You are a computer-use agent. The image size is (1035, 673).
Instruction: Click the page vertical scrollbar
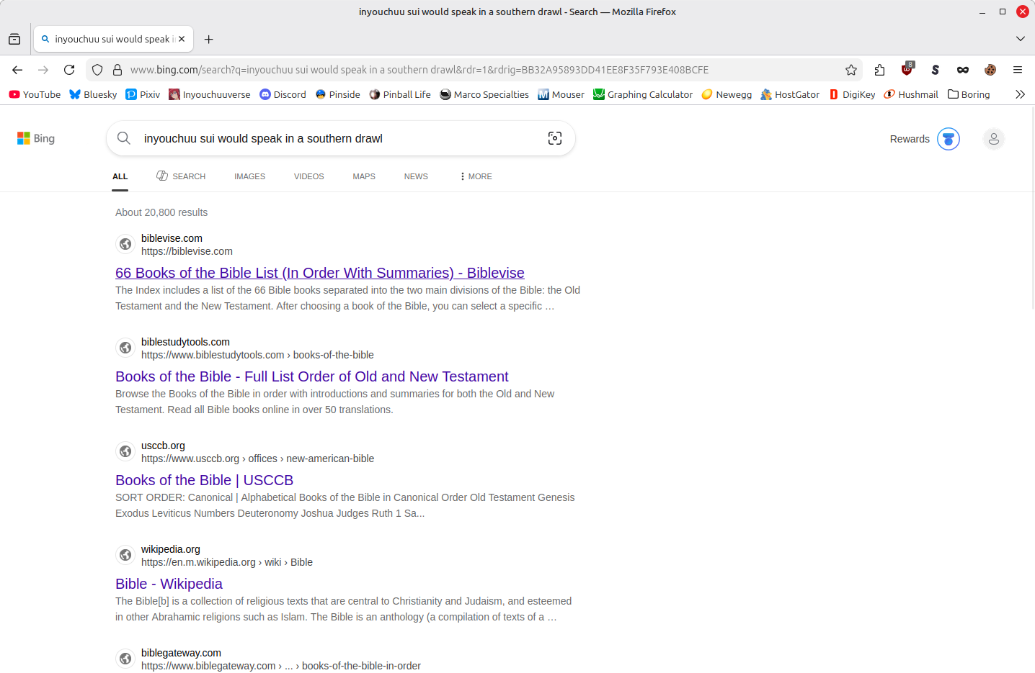pyautogui.click(x=1032, y=209)
